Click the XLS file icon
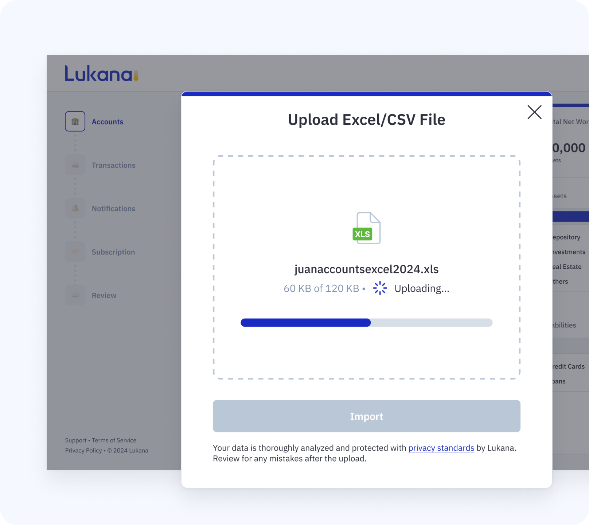 366,228
